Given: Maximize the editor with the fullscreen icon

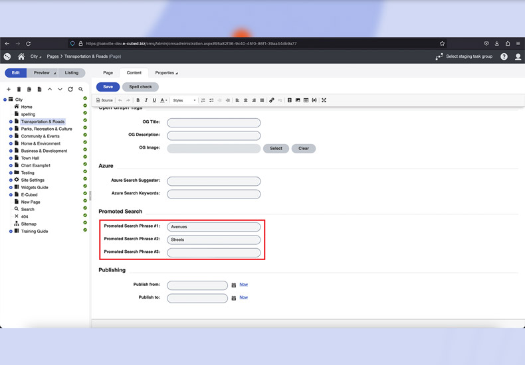Looking at the screenshot, I should pyautogui.click(x=324, y=100).
